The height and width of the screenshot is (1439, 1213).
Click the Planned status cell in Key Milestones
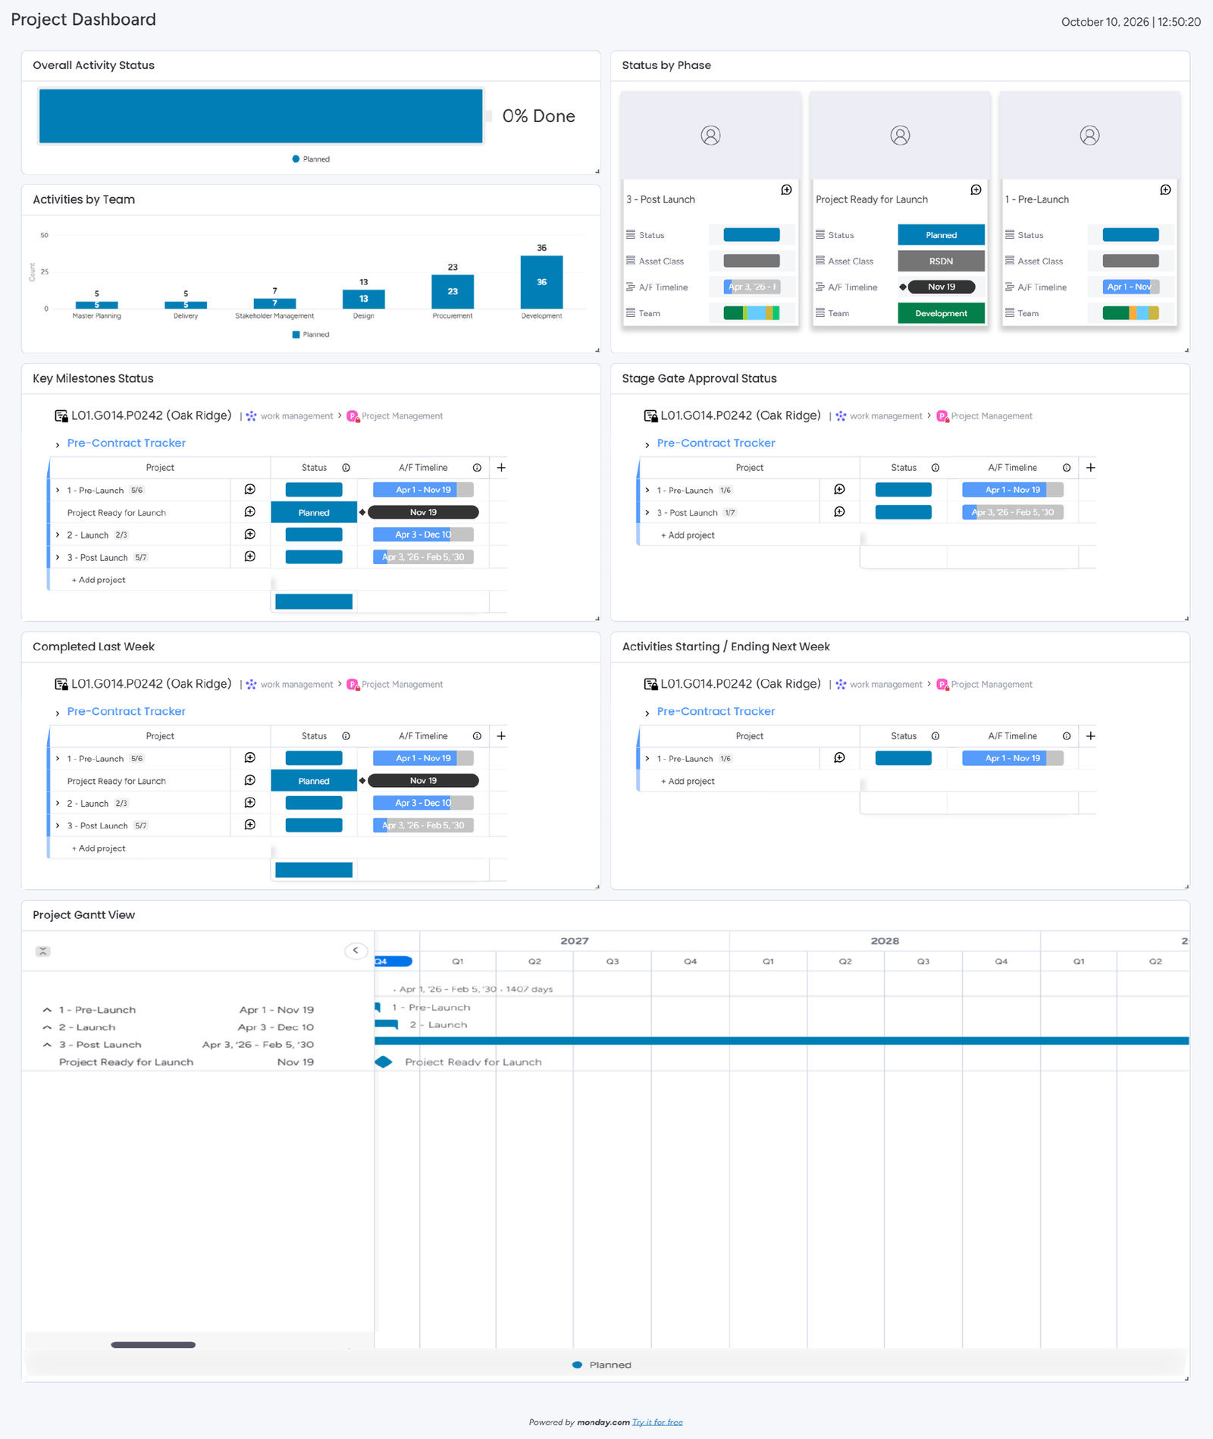[314, 513]
